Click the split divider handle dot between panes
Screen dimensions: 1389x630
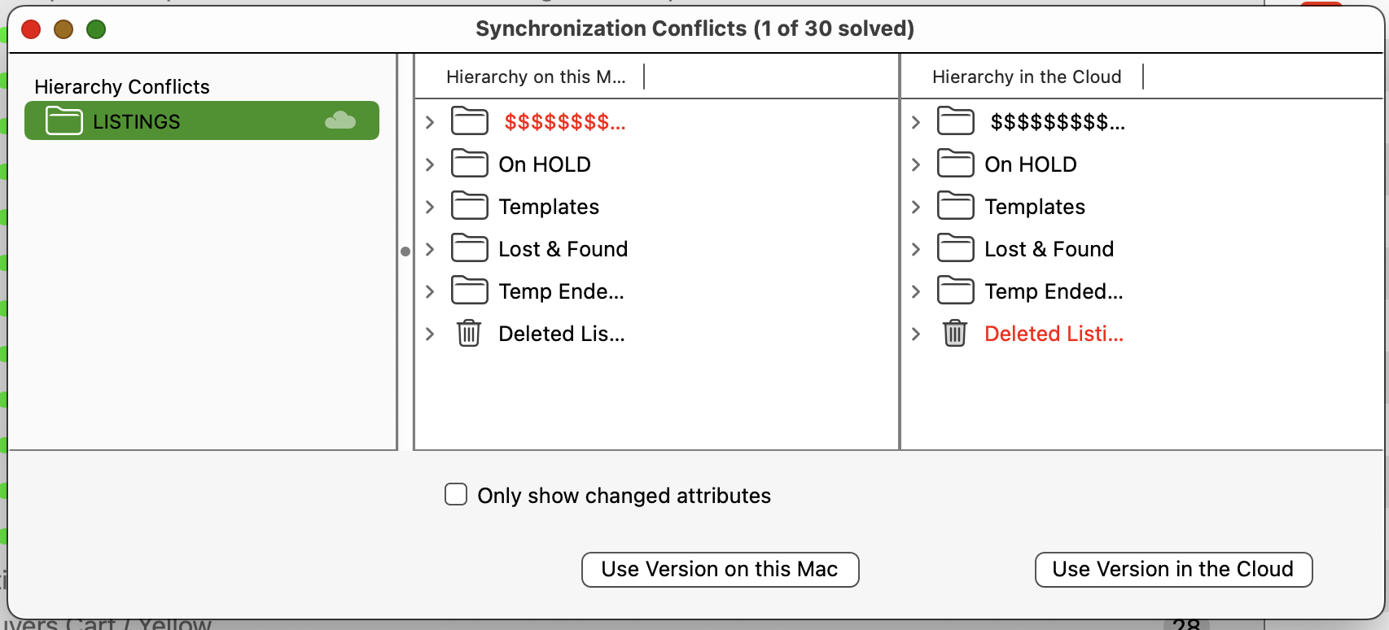405,251
